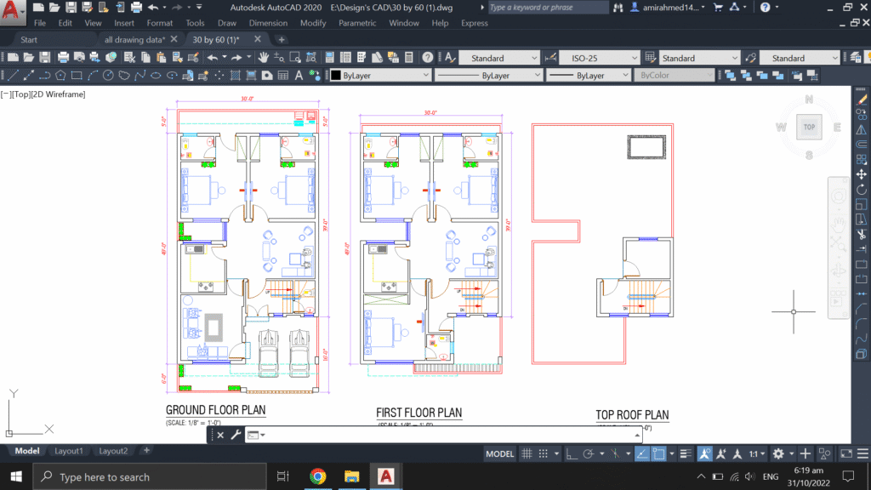Open Chrome from the Windows taskbar

(x=318, y=476)
